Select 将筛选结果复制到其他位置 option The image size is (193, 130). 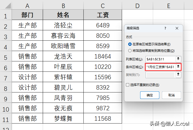pyautogui.click(x=151, y=50)
